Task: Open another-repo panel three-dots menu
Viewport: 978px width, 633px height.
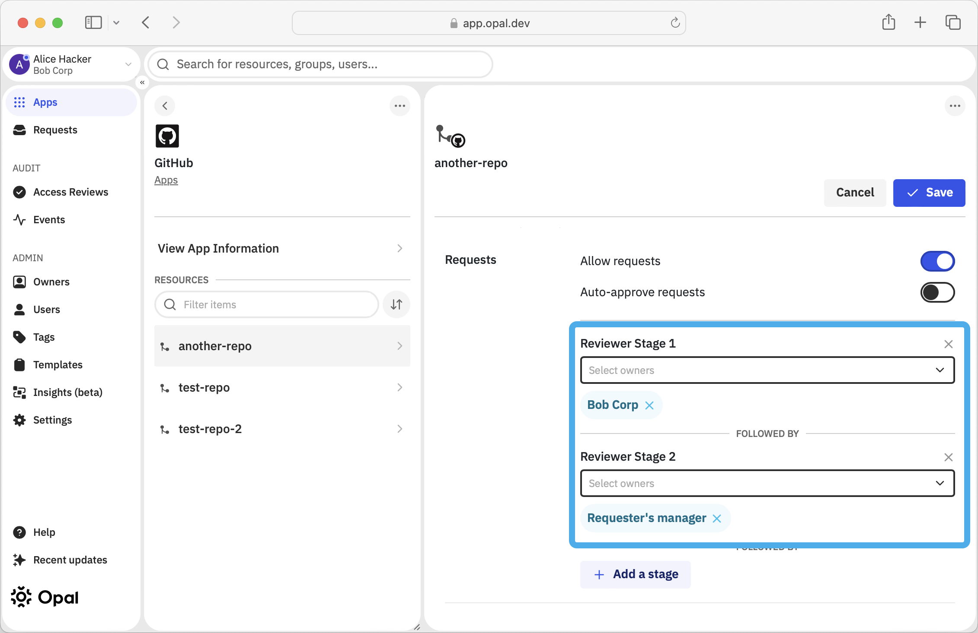Action: [955, 106]
